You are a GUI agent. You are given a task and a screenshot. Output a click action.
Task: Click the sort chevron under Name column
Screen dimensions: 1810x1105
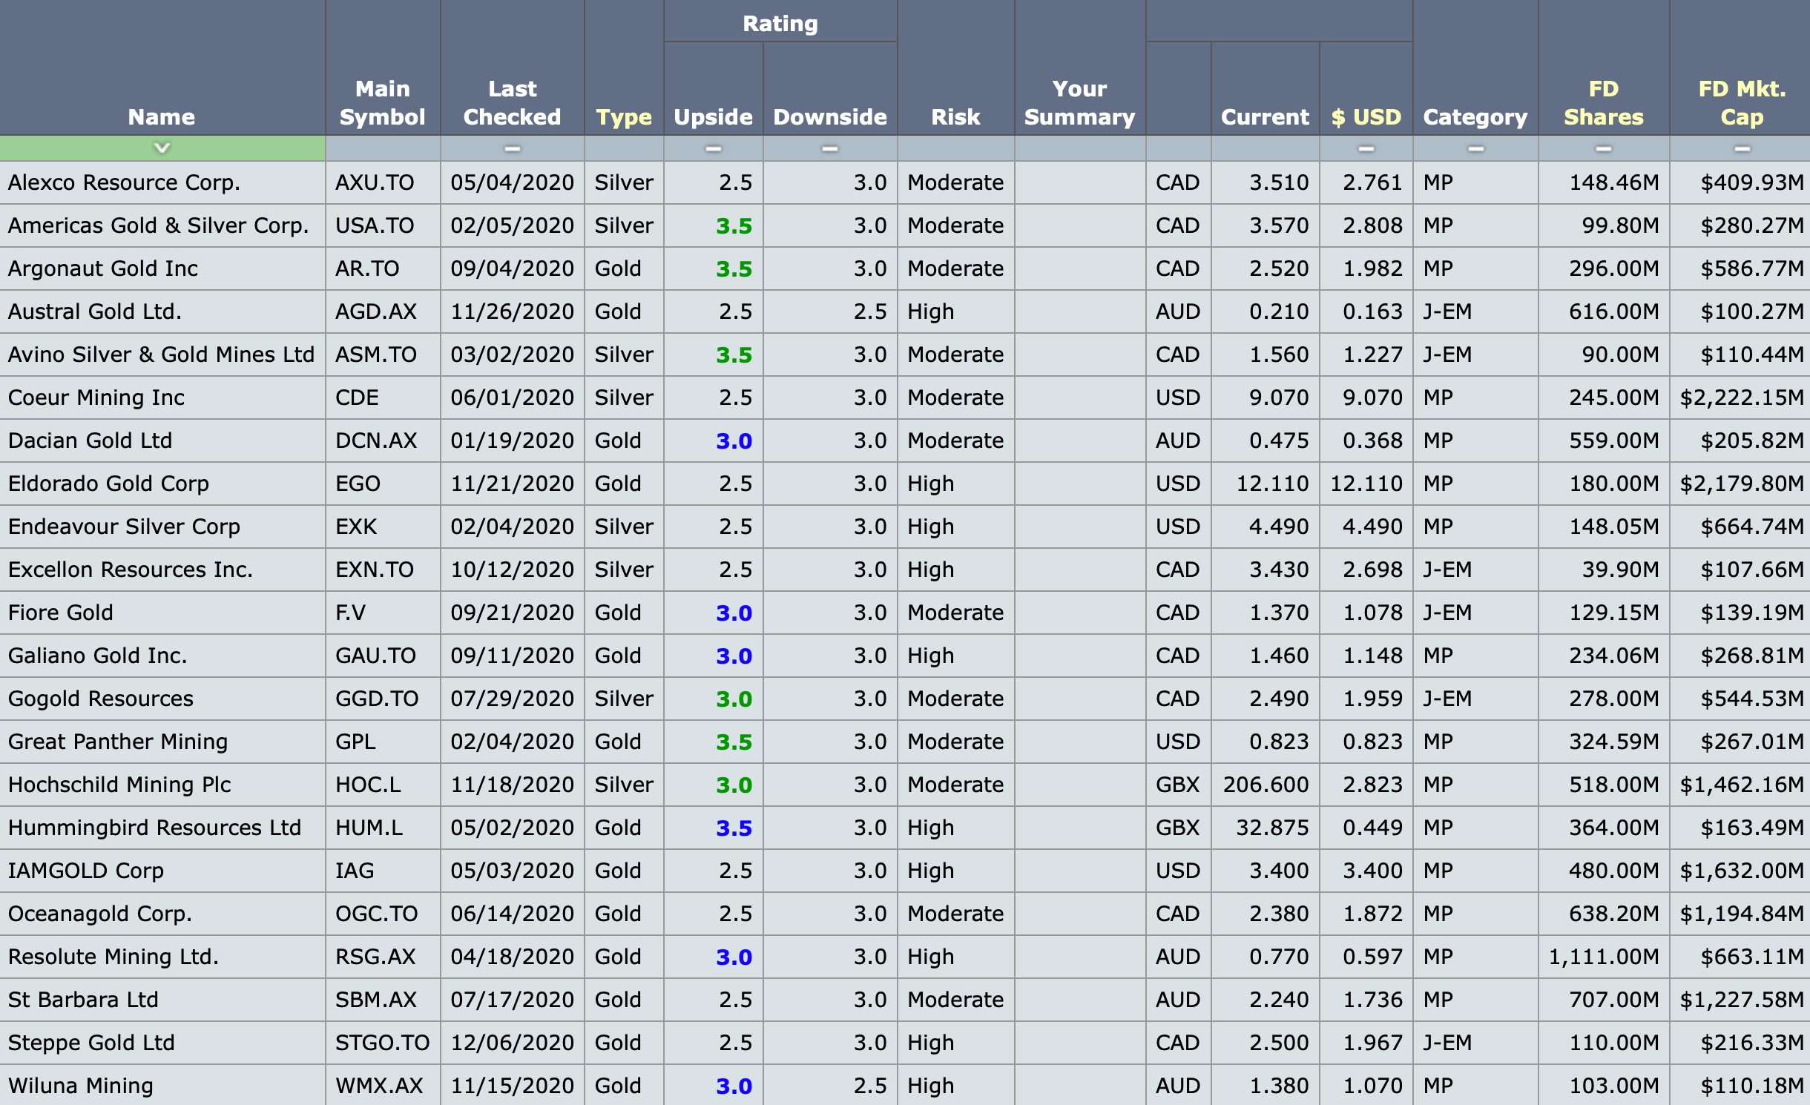162,148
